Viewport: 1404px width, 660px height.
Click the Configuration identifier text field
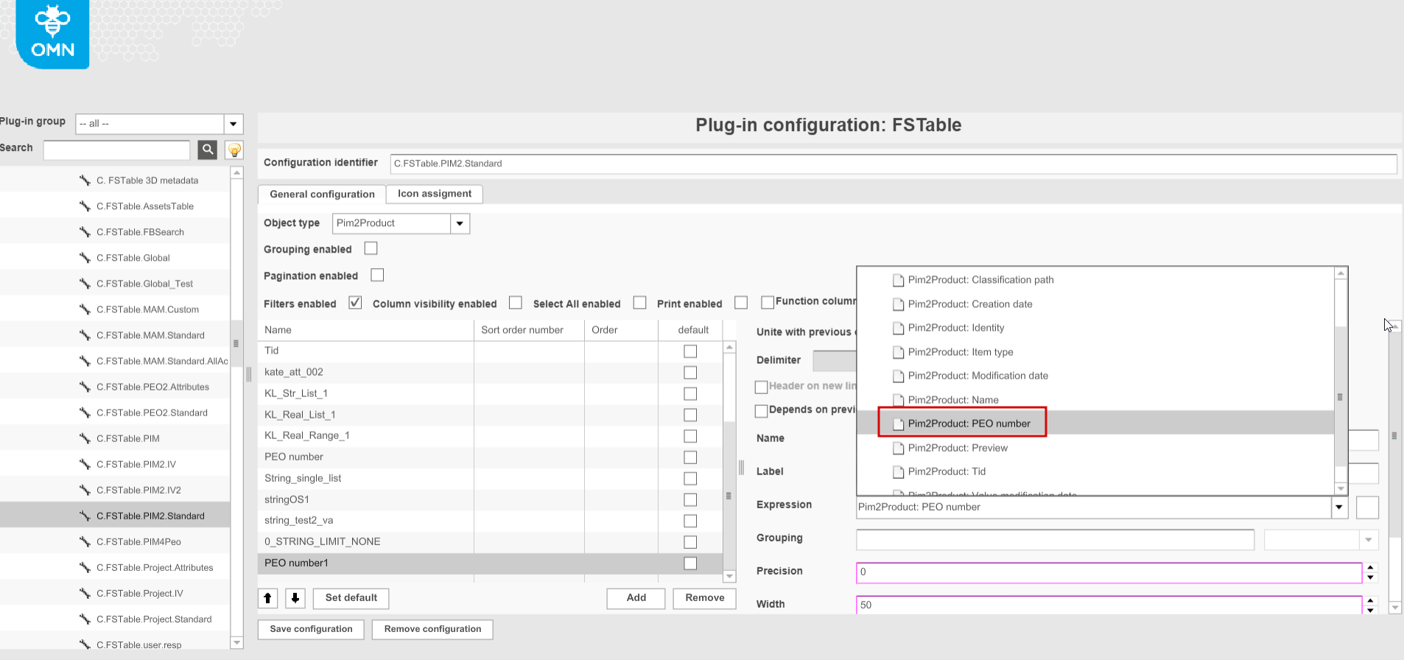893,164
